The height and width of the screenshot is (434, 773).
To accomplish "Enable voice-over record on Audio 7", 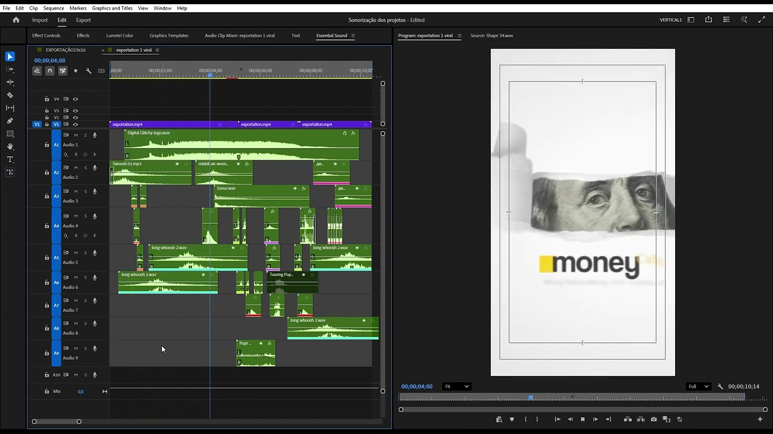I will pyautogui.click(x=95, y=300).
